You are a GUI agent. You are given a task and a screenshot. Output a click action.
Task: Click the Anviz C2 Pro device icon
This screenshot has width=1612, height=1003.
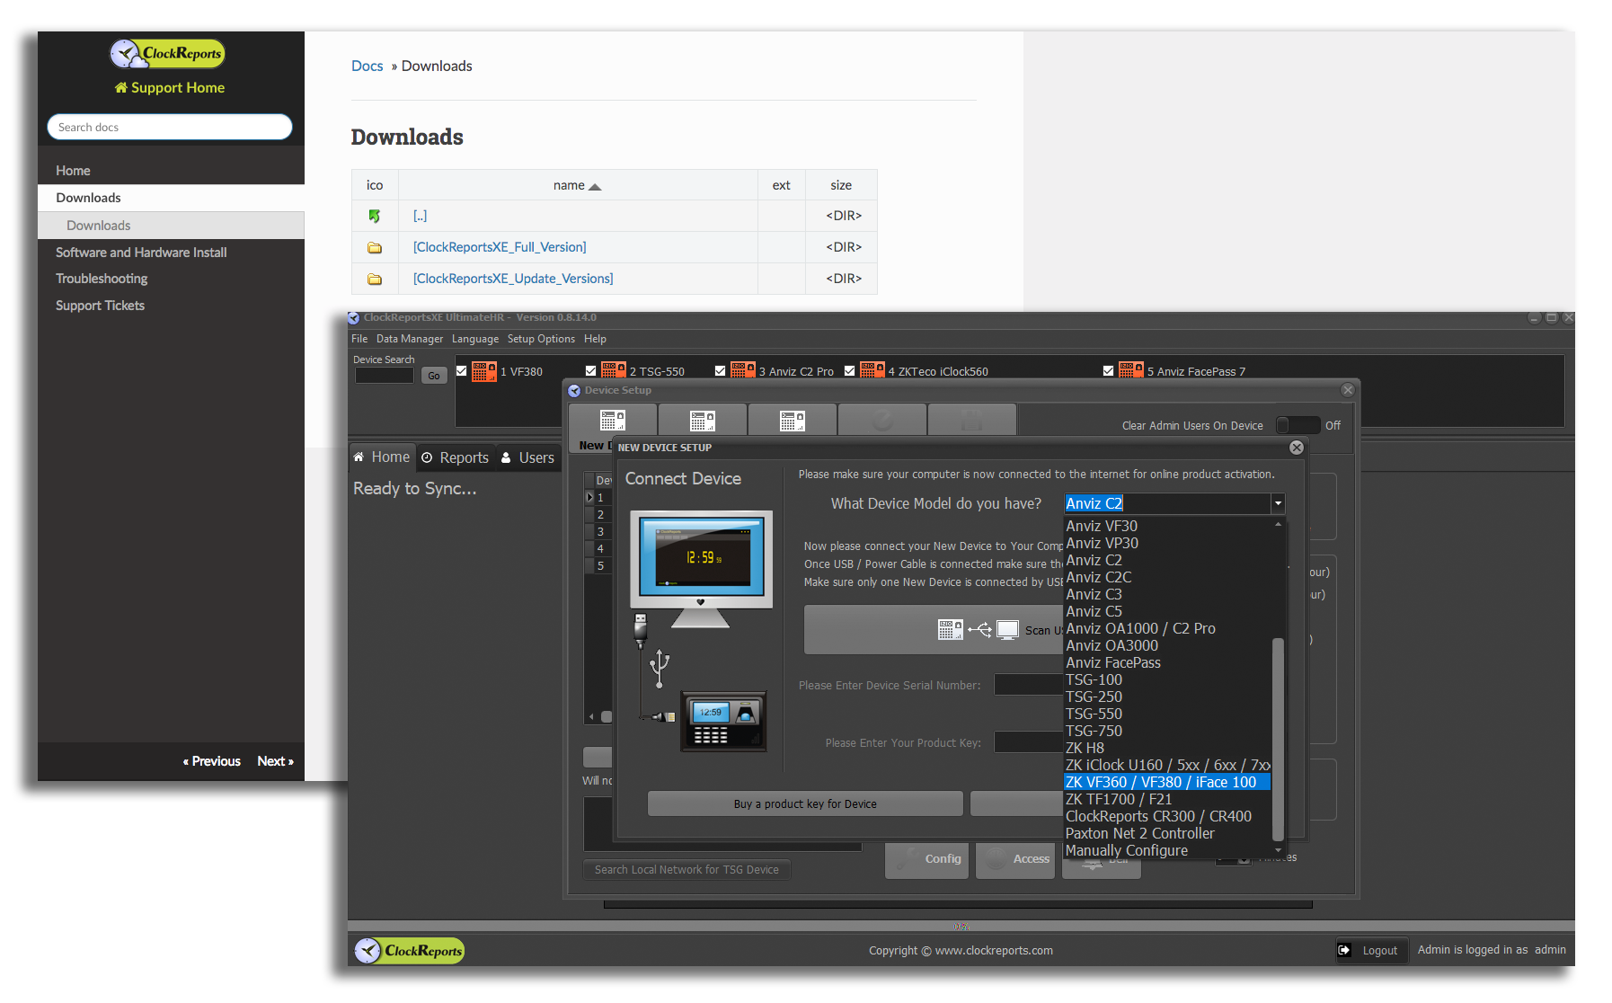pyautogui.click(x=743, y=370)
